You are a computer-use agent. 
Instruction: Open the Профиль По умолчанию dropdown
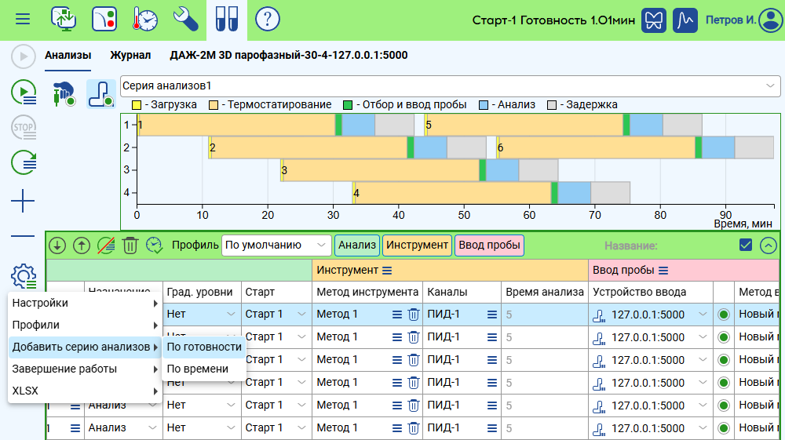(x=276, y=245)
